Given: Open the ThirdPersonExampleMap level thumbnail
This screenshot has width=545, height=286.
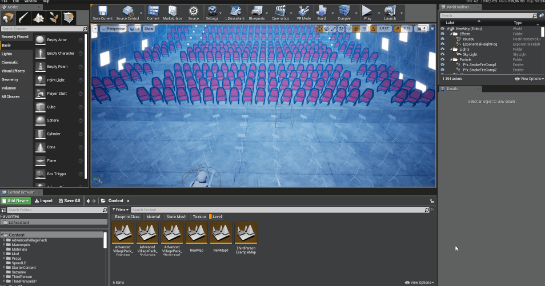Looking at the screenshot, I should pyautogui.click(x=246, y=233).
